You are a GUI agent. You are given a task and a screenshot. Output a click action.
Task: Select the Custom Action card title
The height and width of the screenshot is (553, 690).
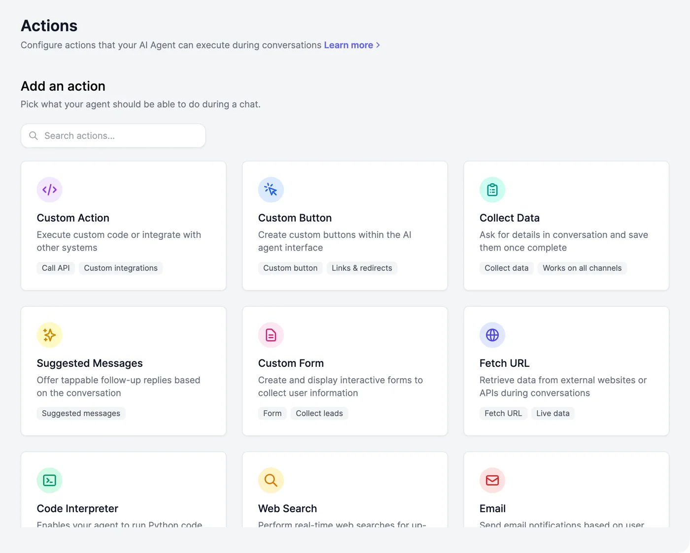(x=73, y=218)
